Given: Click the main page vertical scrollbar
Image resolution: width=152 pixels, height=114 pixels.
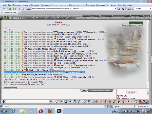Looking at the screenshot, I should 148,52.
